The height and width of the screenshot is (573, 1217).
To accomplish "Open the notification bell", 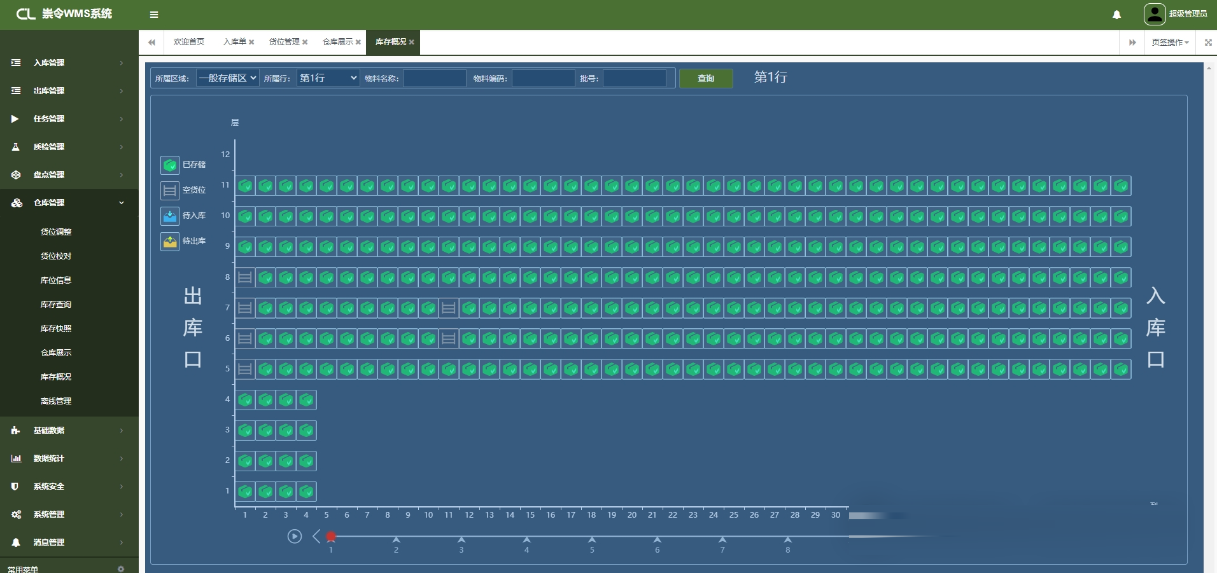I will (1116, 15).
